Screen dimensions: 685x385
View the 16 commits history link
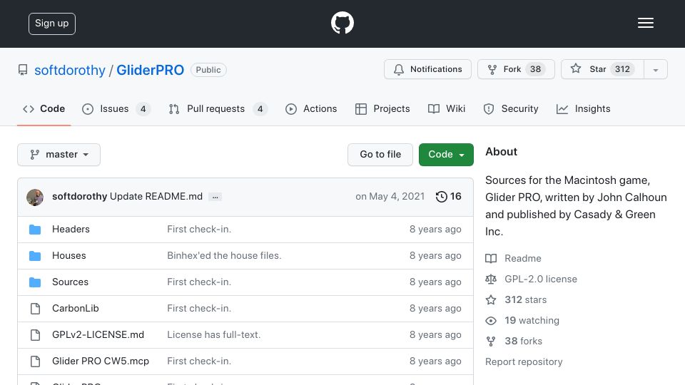449,197
